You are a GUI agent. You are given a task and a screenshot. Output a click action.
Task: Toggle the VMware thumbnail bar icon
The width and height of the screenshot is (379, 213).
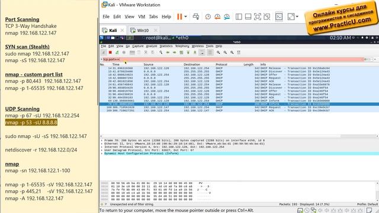[248, 17]
